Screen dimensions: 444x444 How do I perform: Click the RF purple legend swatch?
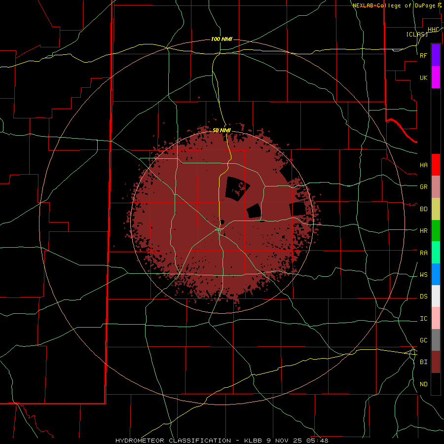click(x=436, y=55)
